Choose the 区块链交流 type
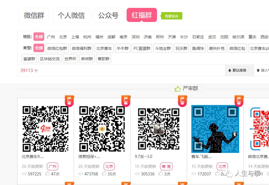This screenshot has width=269, height=185. 50,59
